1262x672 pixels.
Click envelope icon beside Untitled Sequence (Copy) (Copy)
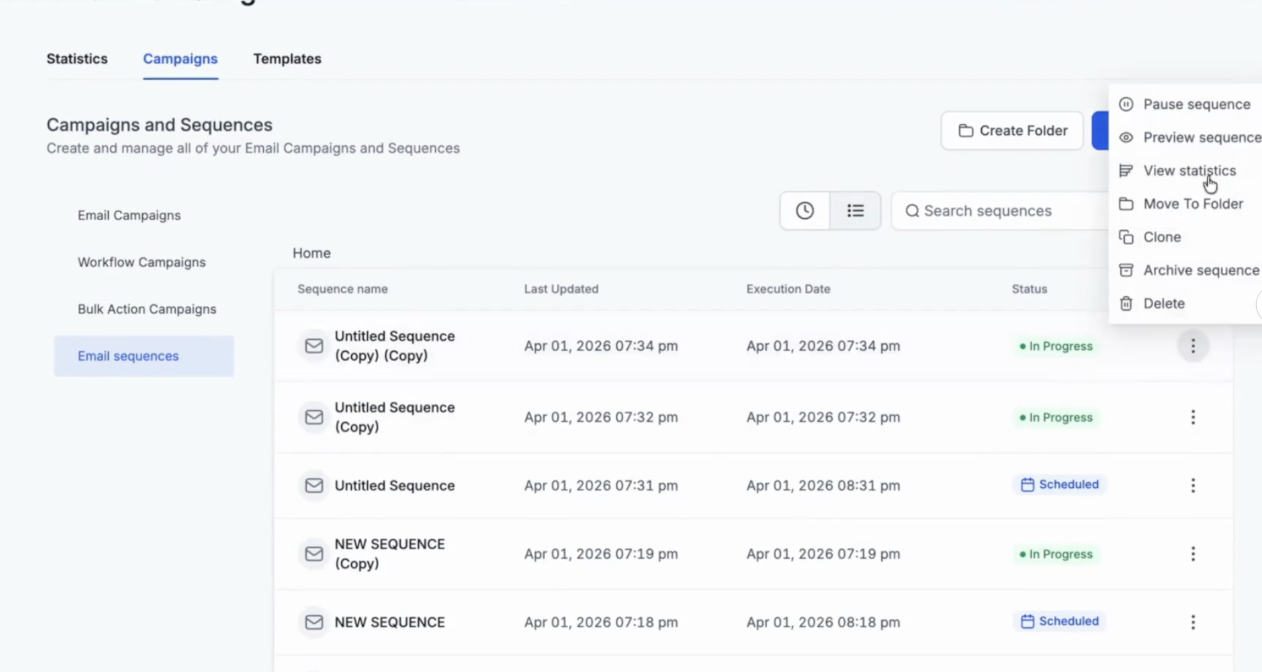click(x=314, y=346)
